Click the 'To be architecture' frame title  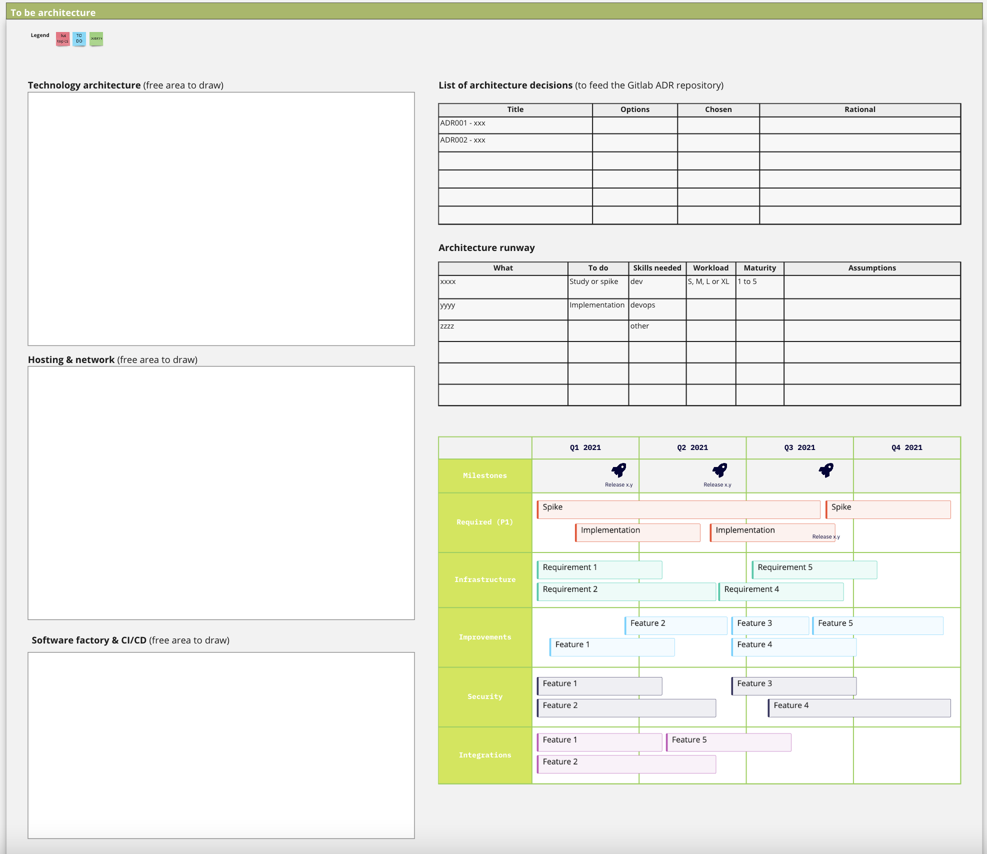pyautogui.click(x=53, y=12)
